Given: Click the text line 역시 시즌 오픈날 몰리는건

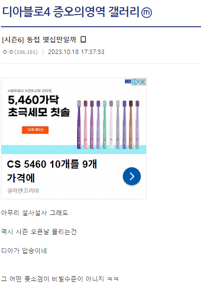Looking at the screenshot, I should click(x=39, y=232).
